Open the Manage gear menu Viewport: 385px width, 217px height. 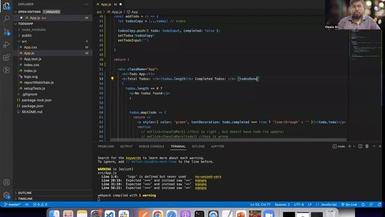coord(7,195)
